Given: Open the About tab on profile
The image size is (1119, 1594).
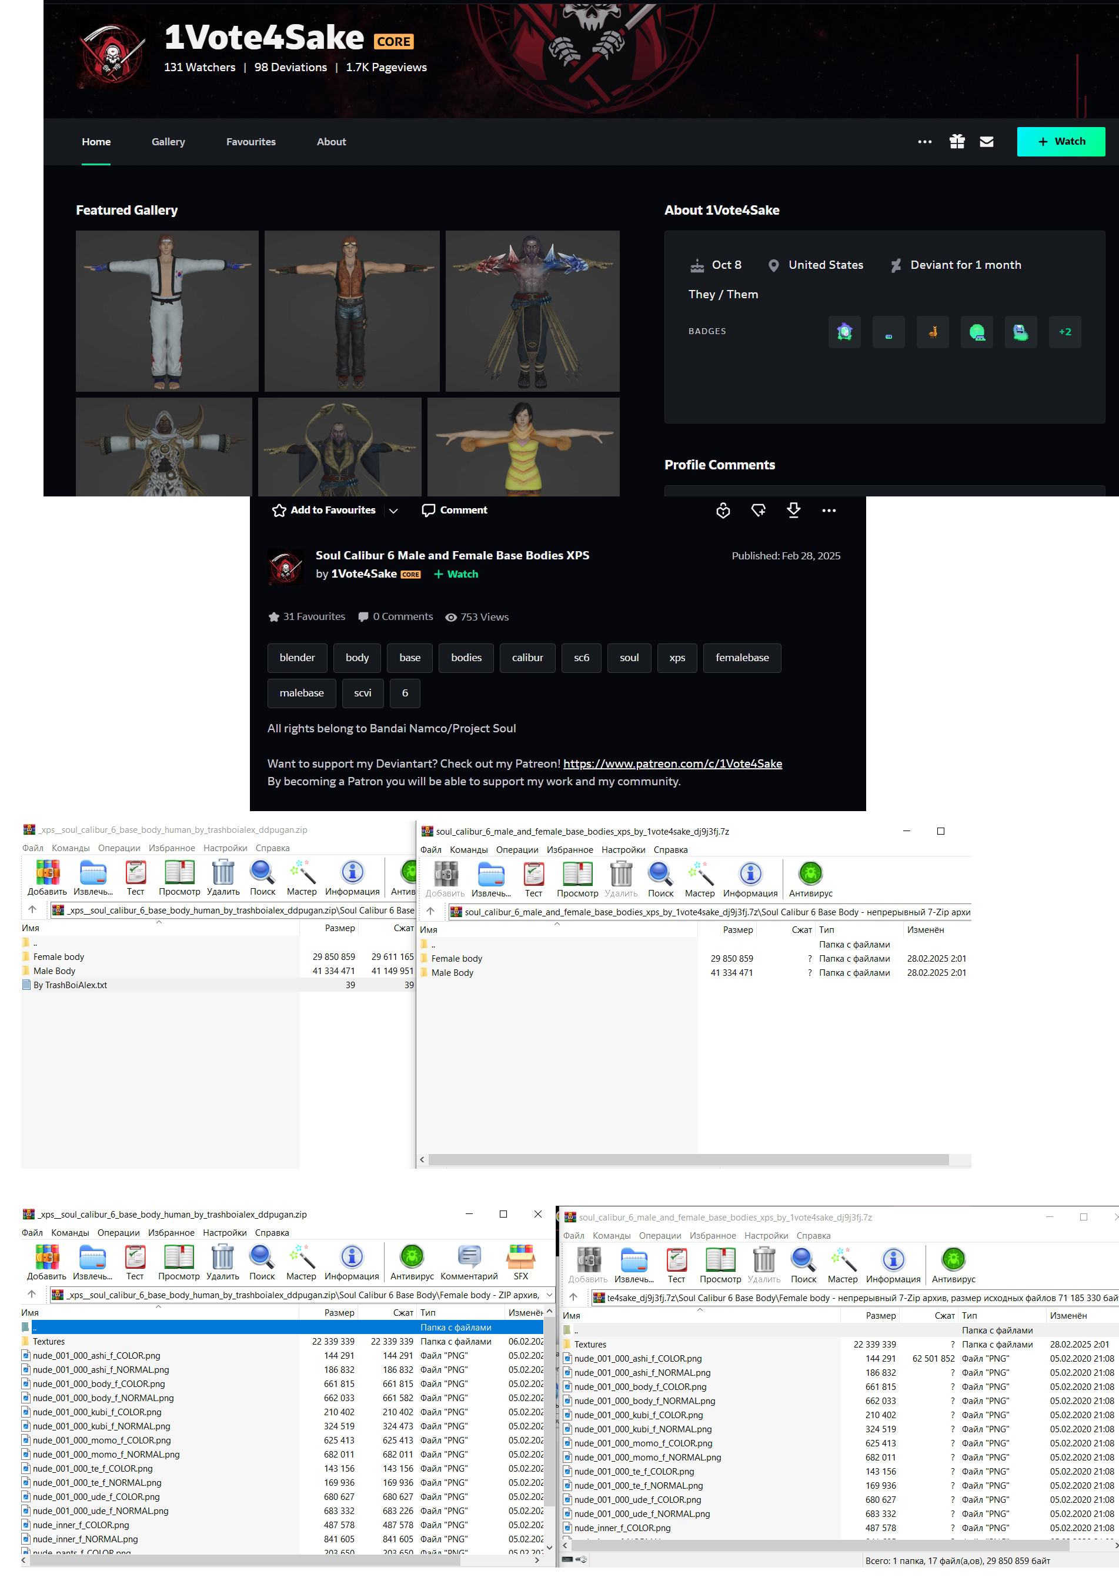Looking at the screenshot, I should [x=331, y=142].
